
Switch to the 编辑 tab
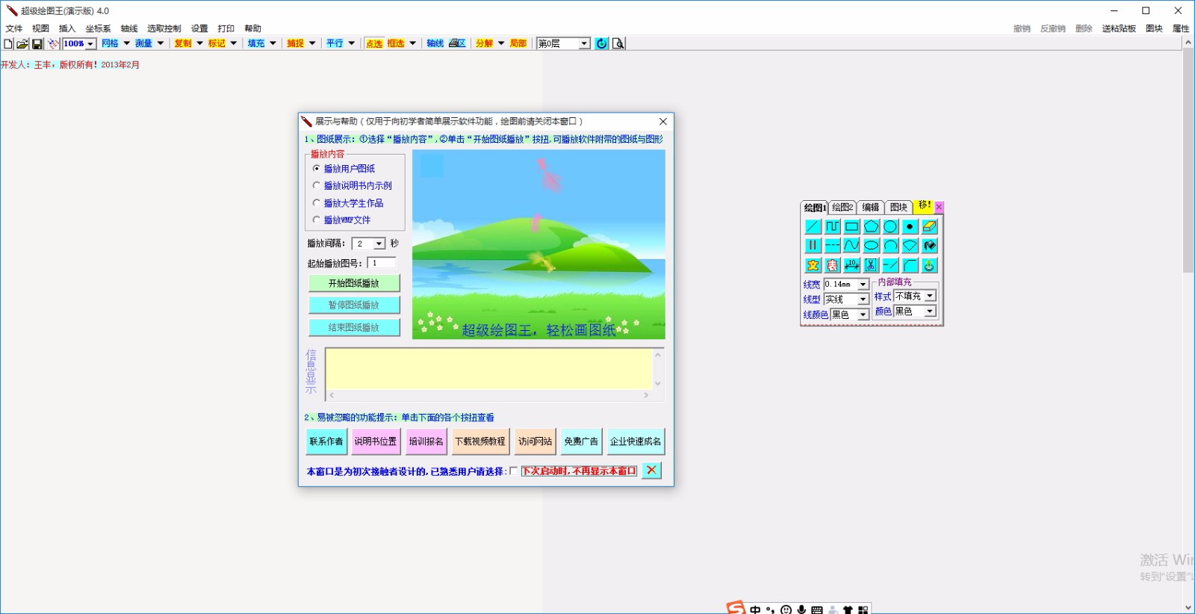click(870, 208)
